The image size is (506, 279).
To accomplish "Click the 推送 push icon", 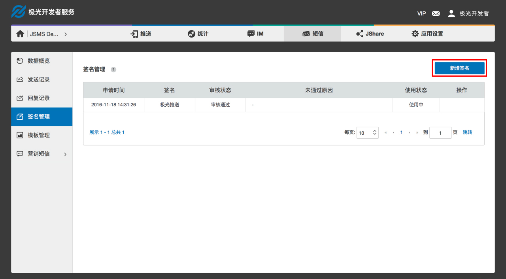I will click(x=134, y=34).
